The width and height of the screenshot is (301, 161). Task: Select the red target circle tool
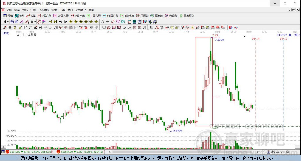(61, 27)
